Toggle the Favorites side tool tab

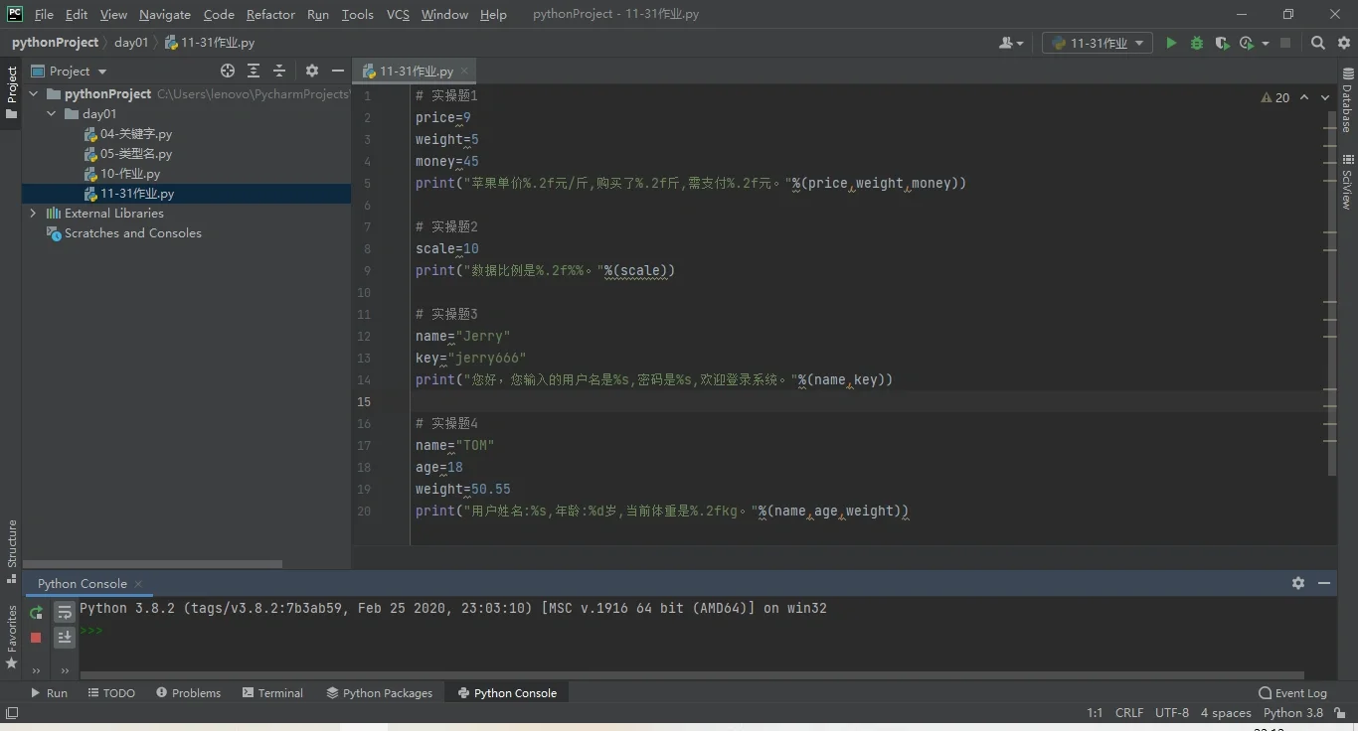pyautogui.click(x=11, y=636)
